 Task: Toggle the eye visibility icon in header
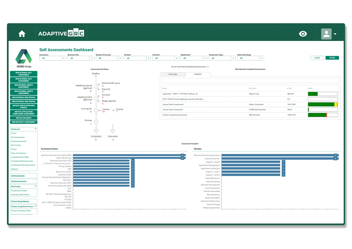[303, 34]
